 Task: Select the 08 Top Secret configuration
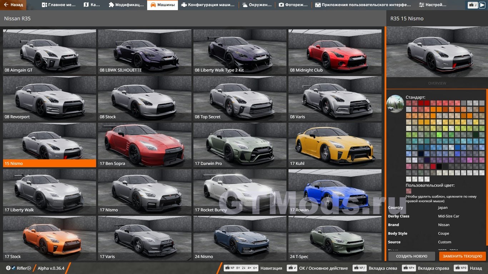pyautogui.click(x=240, y=98)
